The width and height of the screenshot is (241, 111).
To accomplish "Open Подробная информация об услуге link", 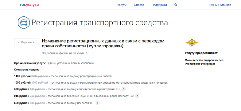I will point(65,53).
